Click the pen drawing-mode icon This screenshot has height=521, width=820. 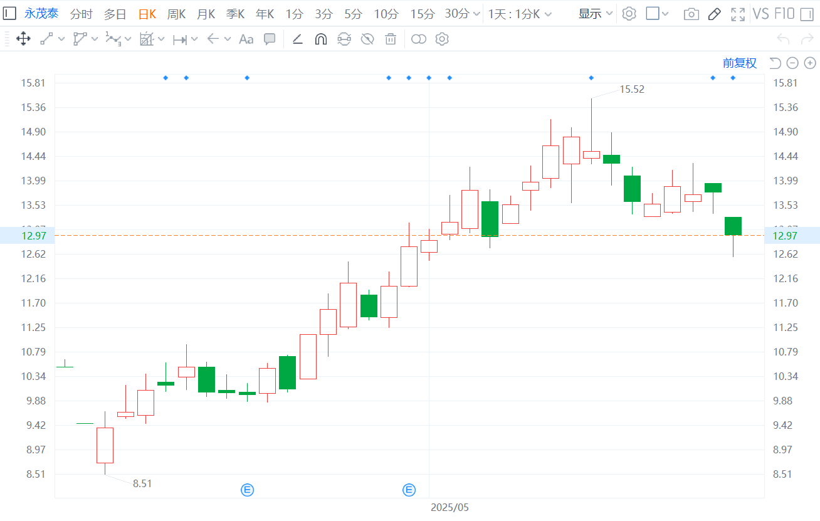[714, 14]
